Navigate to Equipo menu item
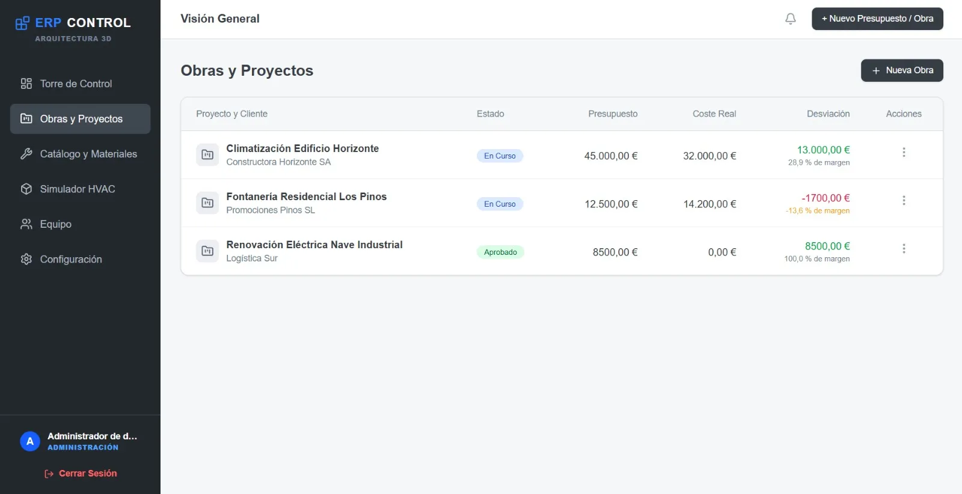Image resolution: width=962 pixels, height=494 pixels. pos(80,224)
